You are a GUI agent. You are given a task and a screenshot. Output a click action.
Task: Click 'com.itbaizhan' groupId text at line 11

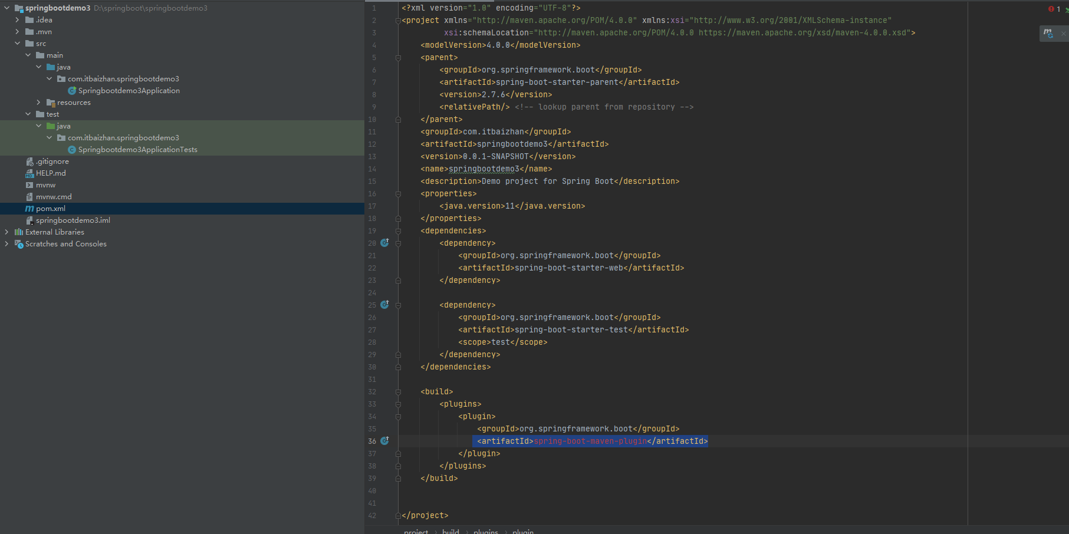point(494,131)
